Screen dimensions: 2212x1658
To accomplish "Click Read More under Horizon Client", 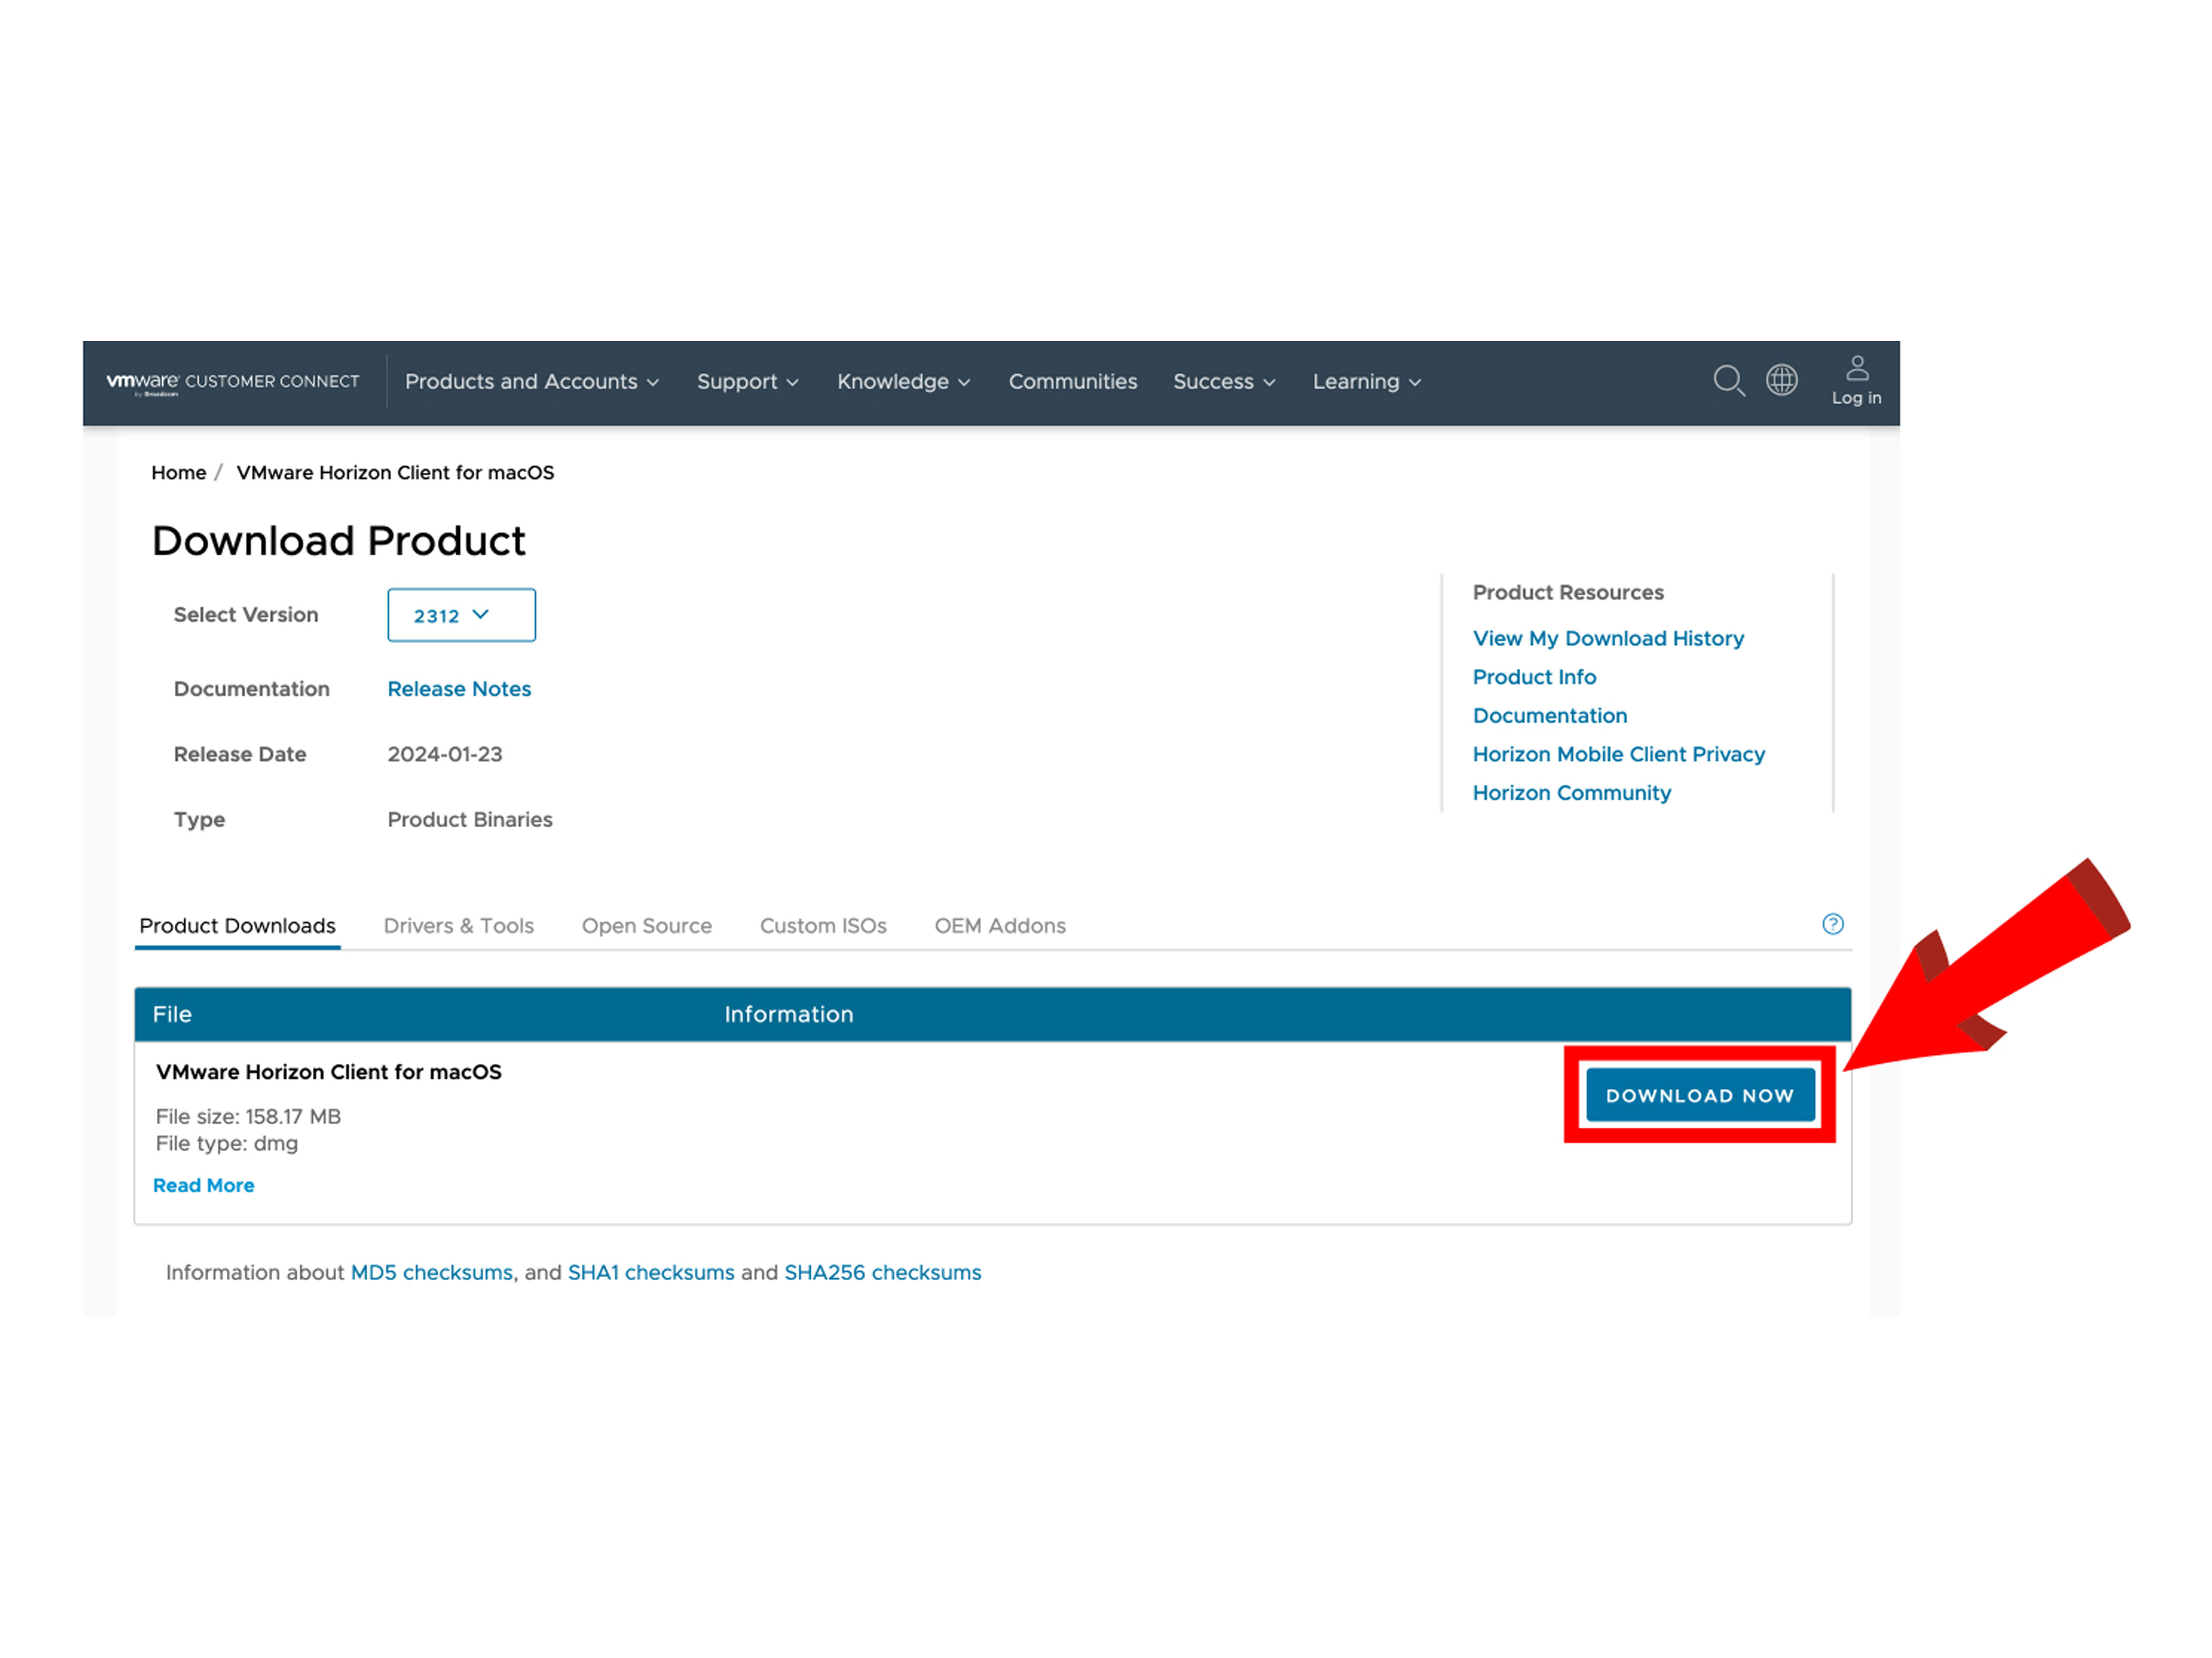I will [x=203, y=1185].
